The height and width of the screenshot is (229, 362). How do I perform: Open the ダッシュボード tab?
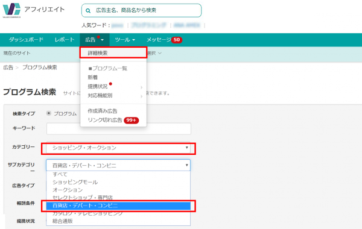26,40
